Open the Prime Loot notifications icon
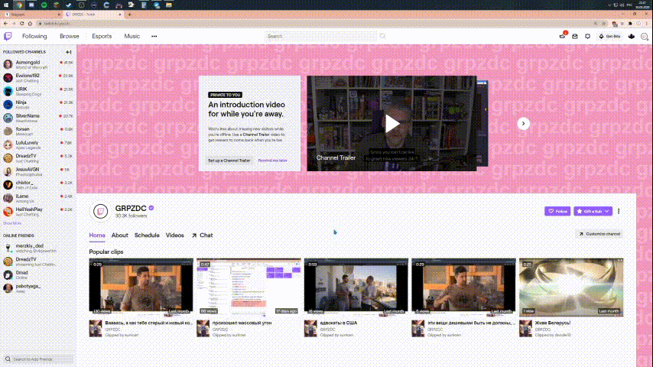The image size is (653, 367). (x=564, y=36)
